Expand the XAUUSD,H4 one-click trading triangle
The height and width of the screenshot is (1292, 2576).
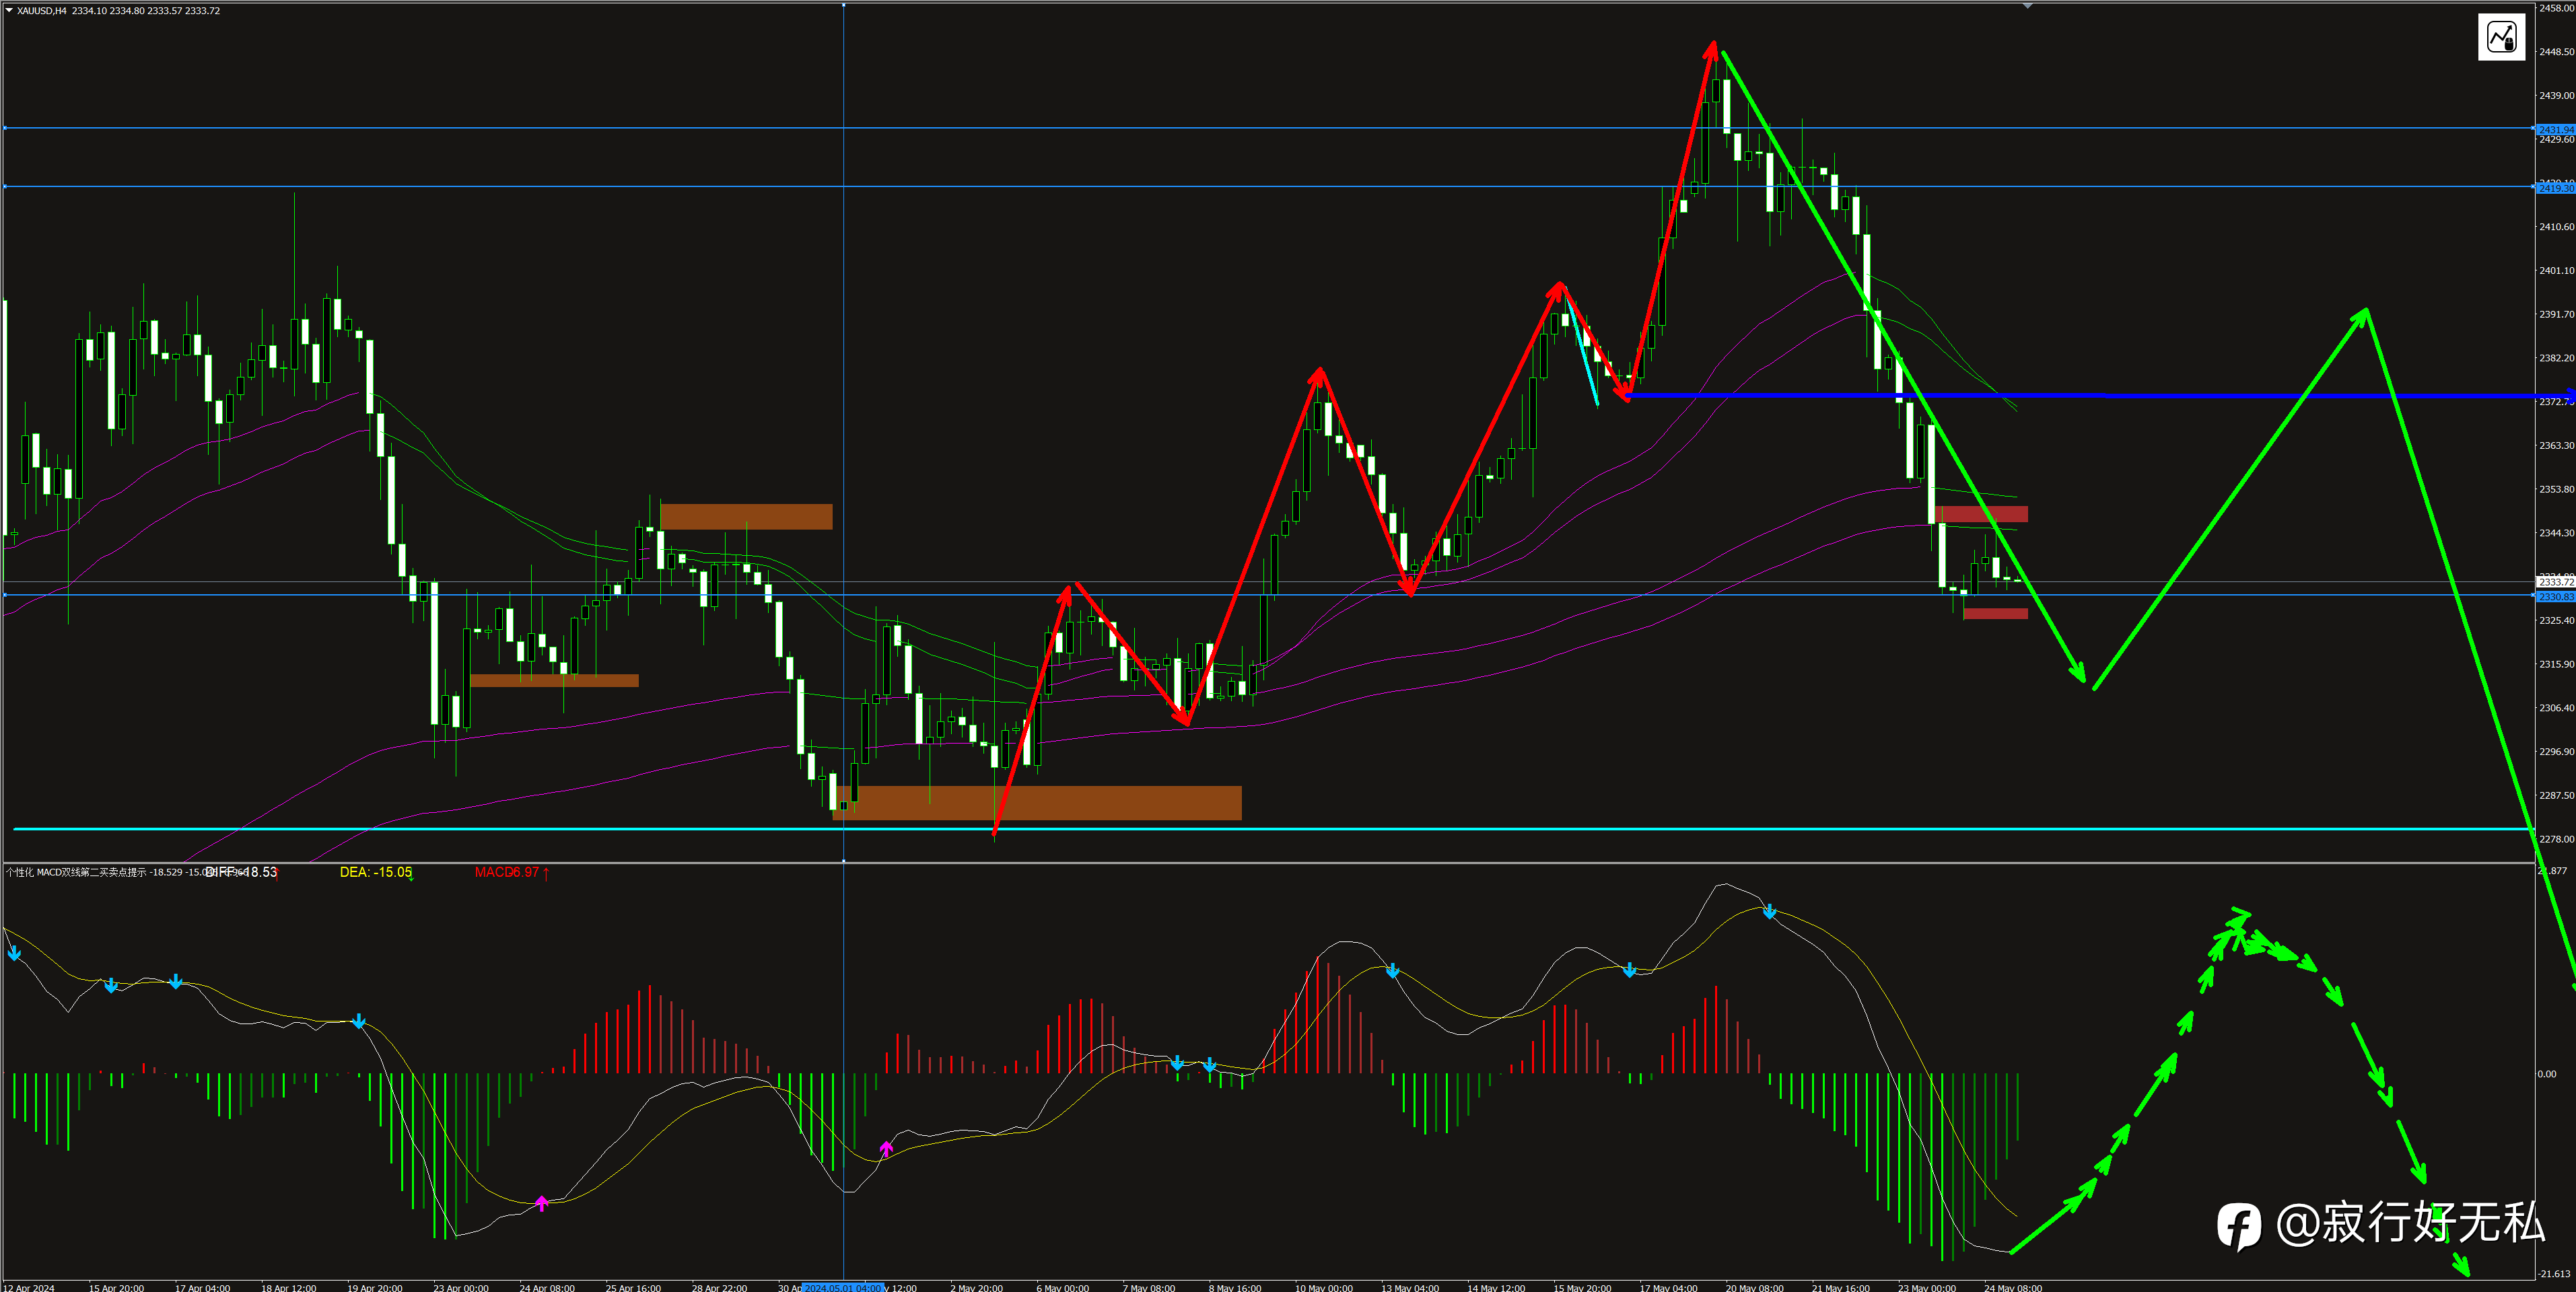tap(9, 11)
